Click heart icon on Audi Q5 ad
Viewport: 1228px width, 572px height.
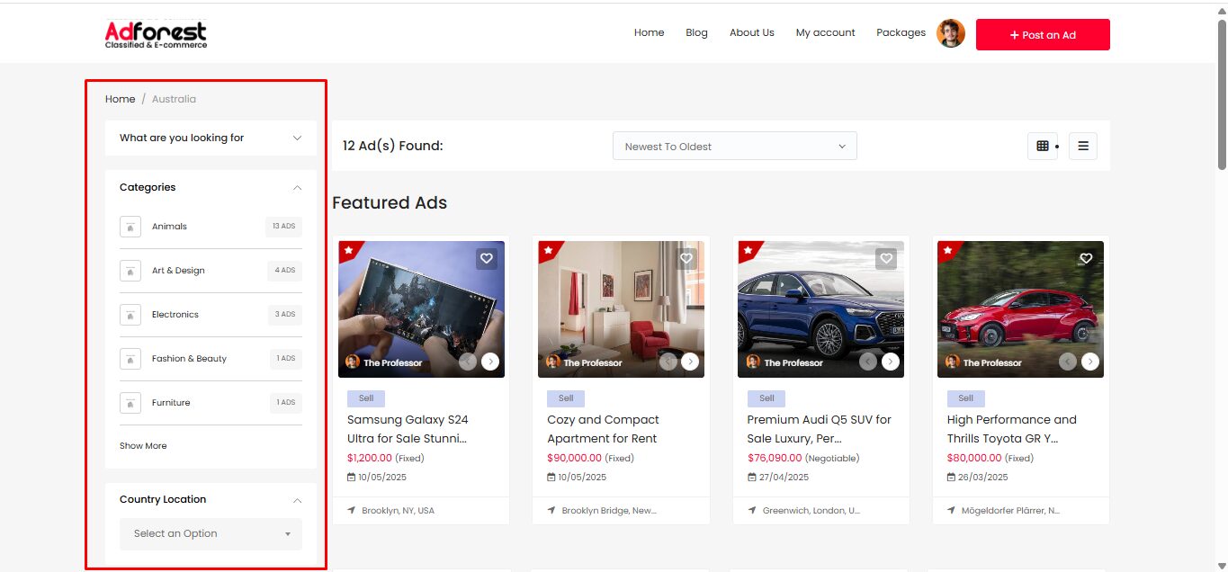[x=886, y=259]
